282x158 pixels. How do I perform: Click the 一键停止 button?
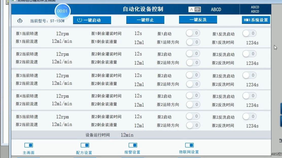145,20
